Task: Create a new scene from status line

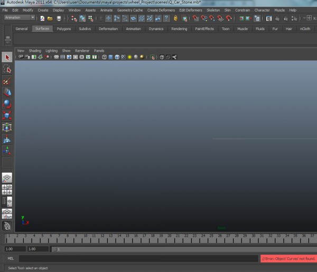Action: click(42, 18)
